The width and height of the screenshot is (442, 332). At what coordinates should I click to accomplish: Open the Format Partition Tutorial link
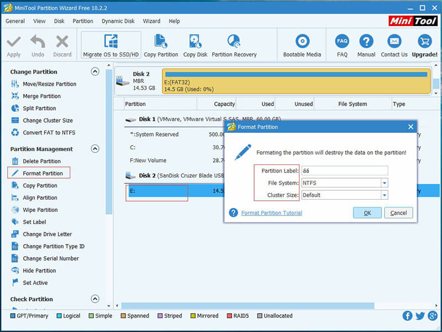pyautogui.click(x=271, y=213)
